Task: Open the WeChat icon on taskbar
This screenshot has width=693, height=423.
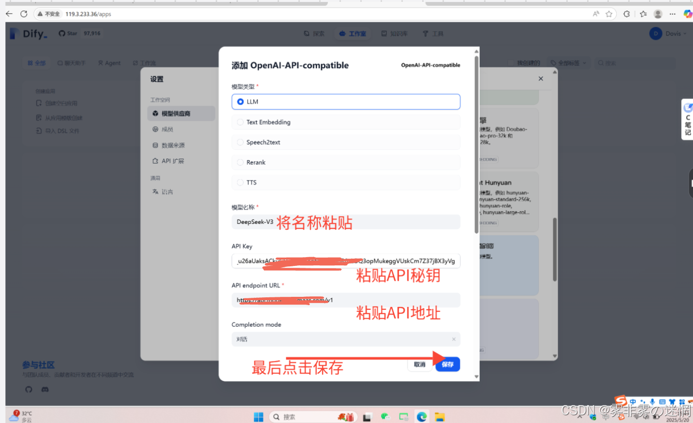Action: point(385,417)
